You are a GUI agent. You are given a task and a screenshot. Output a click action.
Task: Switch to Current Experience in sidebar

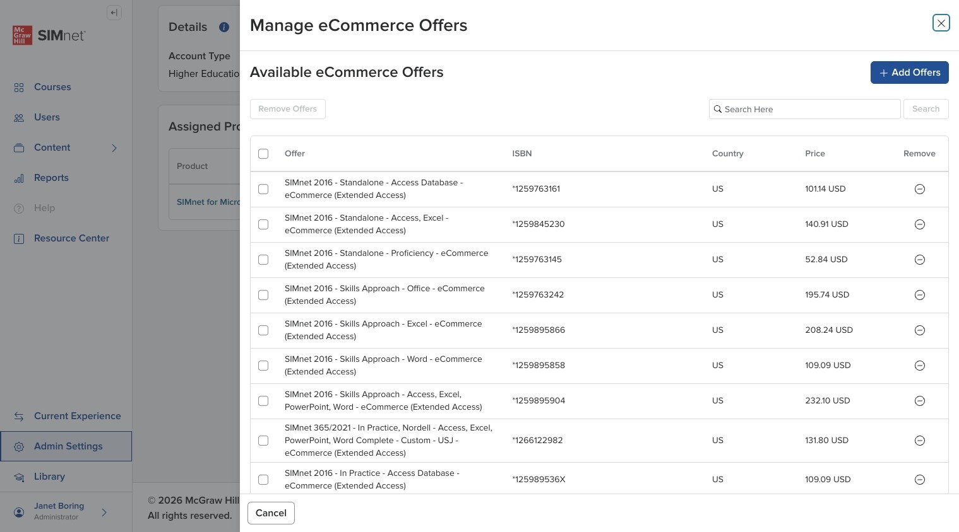pos(66,416)
